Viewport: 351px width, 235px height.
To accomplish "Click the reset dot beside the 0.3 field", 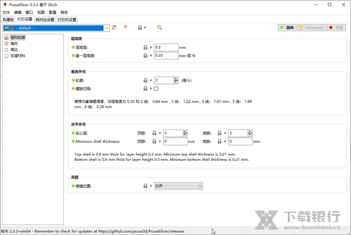I will tap(151, 47).
